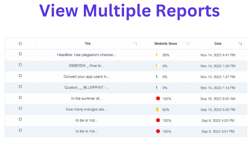Click the yellow indicator beside the 26% score
Image resolution: width=252 pixels, height=157 pixels.
[x=157, y=55]
